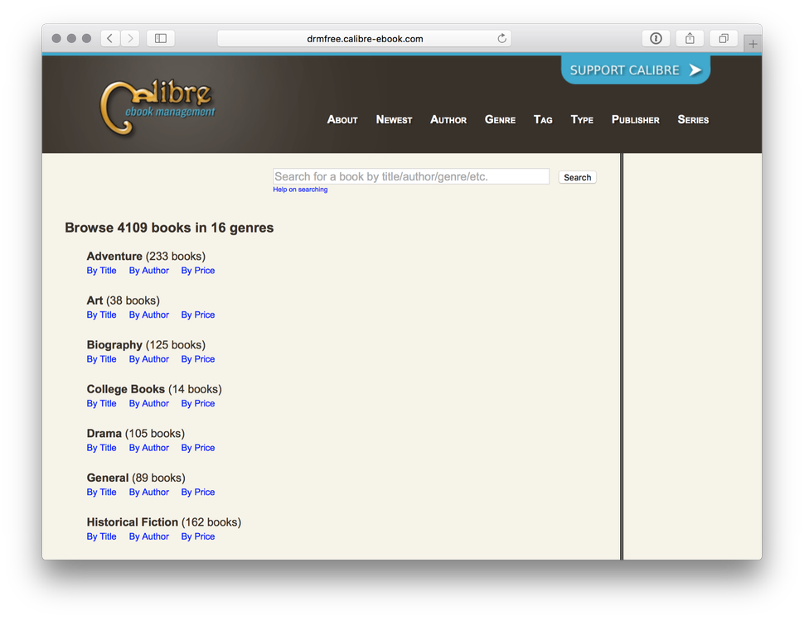Screen dimensions: 804x620
Task: Select the Newest navigation item
Action: pos(394,119)
